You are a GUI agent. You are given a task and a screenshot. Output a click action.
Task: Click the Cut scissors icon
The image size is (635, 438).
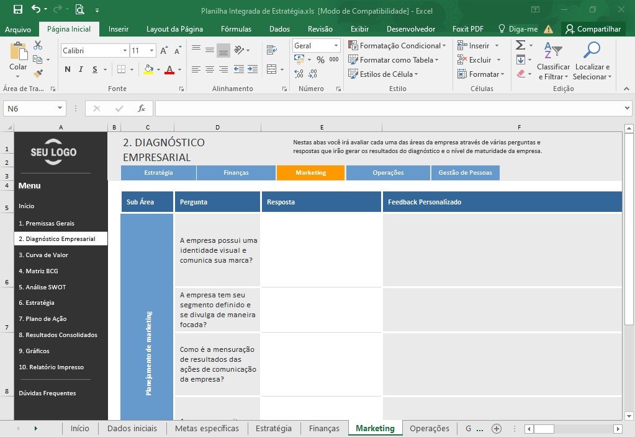tap(38, 45)
